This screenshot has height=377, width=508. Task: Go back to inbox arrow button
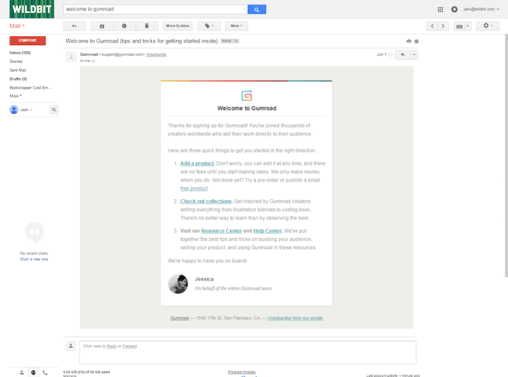click(x=75, y=26)
